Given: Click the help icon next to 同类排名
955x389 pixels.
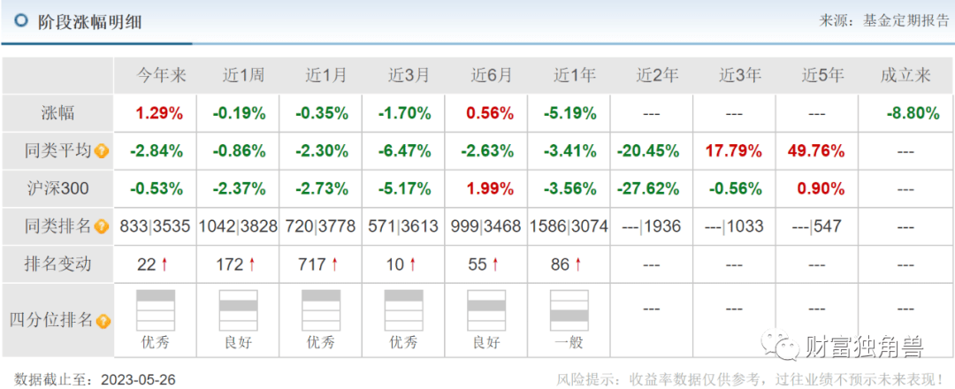Looking at the screenshot, I should (x=102, y=226).
